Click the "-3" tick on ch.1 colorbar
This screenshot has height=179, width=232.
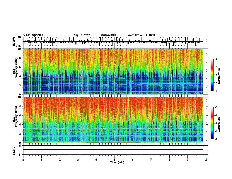pos(216,59)
